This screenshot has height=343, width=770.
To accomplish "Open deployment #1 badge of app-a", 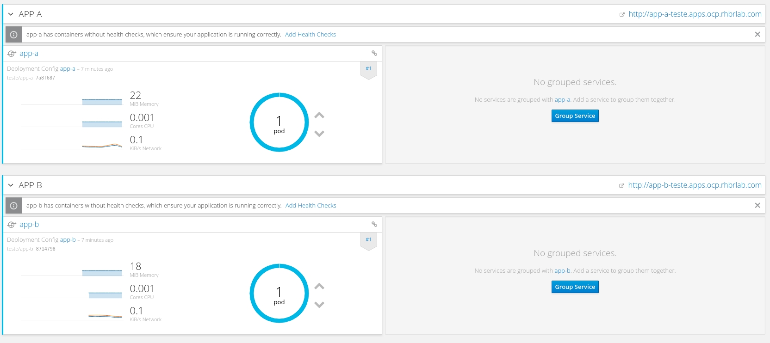I will coord(369,69).
